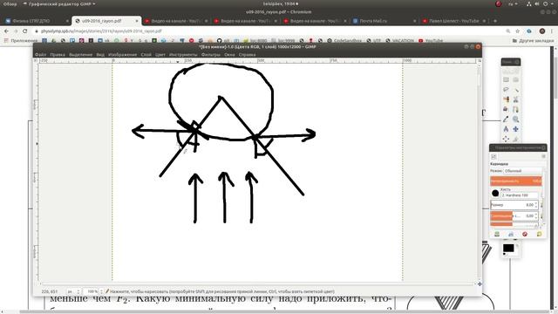
Task: Select the Free Select lasso tool
Action: click(506, 89)
